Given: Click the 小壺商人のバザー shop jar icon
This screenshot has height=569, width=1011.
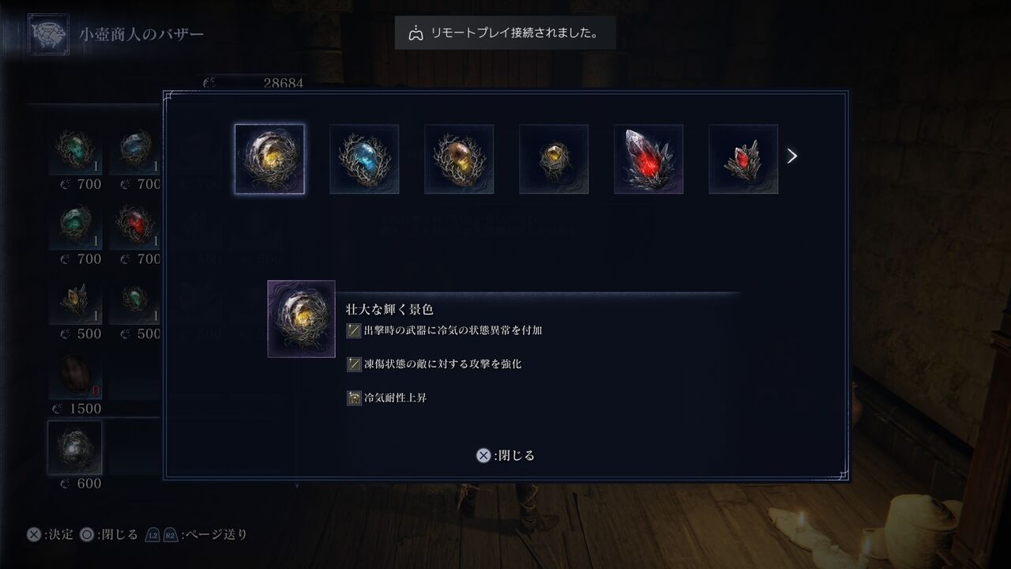Looking at the screenshot, I should pyautogui.click(x=48, y=35).
